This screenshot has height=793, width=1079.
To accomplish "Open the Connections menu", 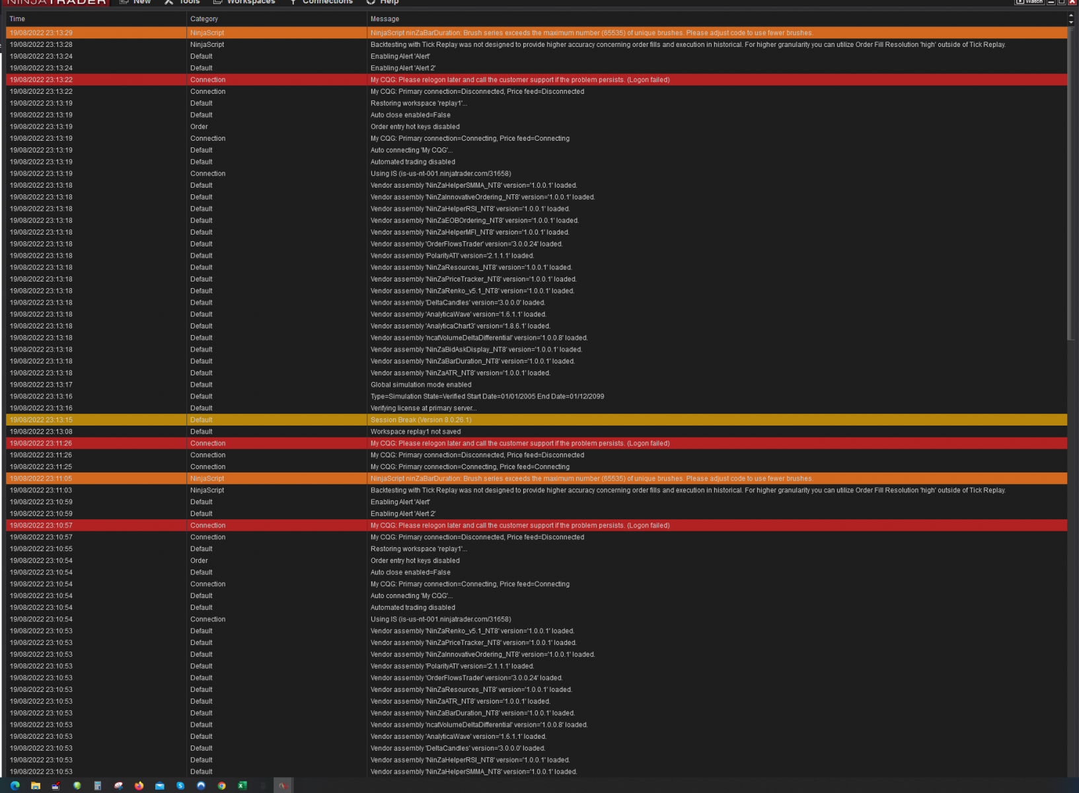I will [x=321, y=2].
